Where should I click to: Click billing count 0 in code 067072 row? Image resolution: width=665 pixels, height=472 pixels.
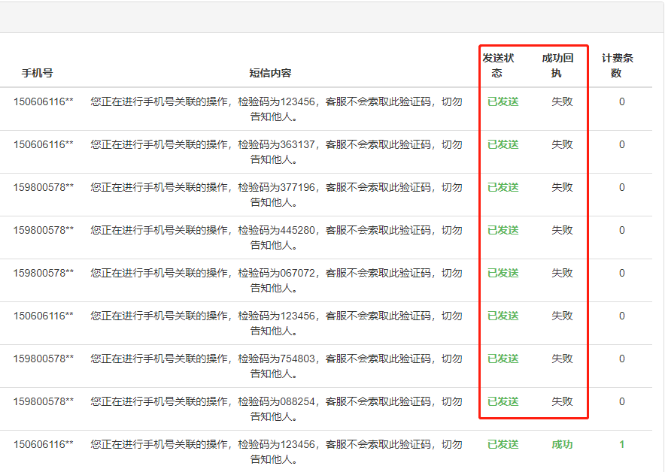tap(621, 273)
